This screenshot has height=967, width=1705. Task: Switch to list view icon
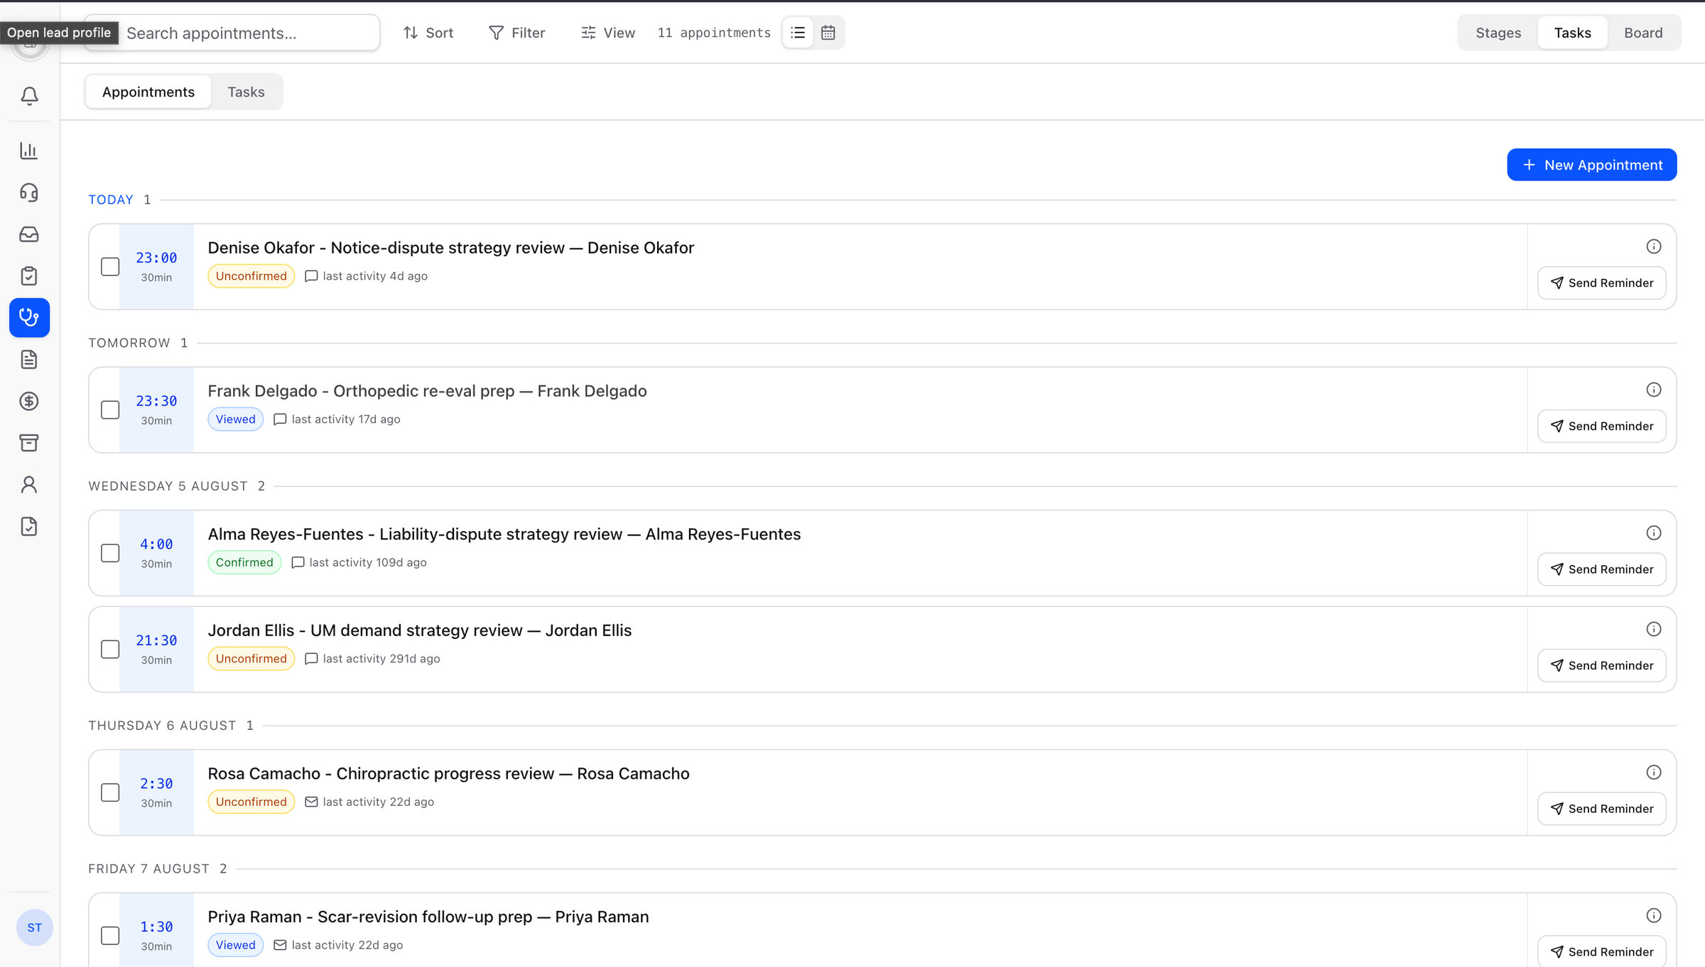(798, 33)
